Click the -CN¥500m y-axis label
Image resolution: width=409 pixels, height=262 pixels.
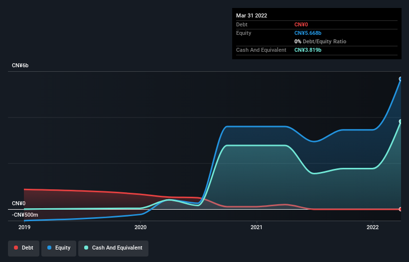(25, 215)
